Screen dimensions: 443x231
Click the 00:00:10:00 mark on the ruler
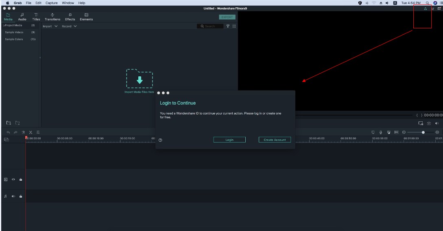click(x=96, y=138)
